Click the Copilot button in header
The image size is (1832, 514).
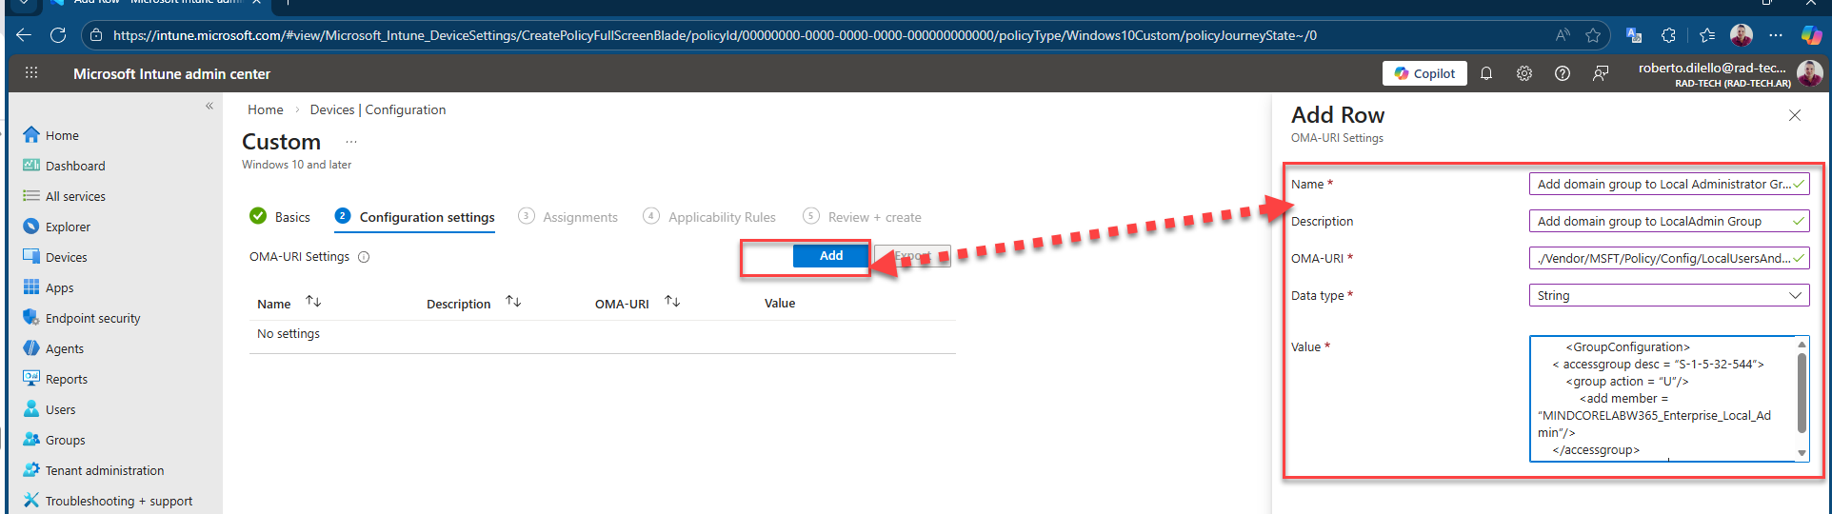click(x=1424, y=73)
